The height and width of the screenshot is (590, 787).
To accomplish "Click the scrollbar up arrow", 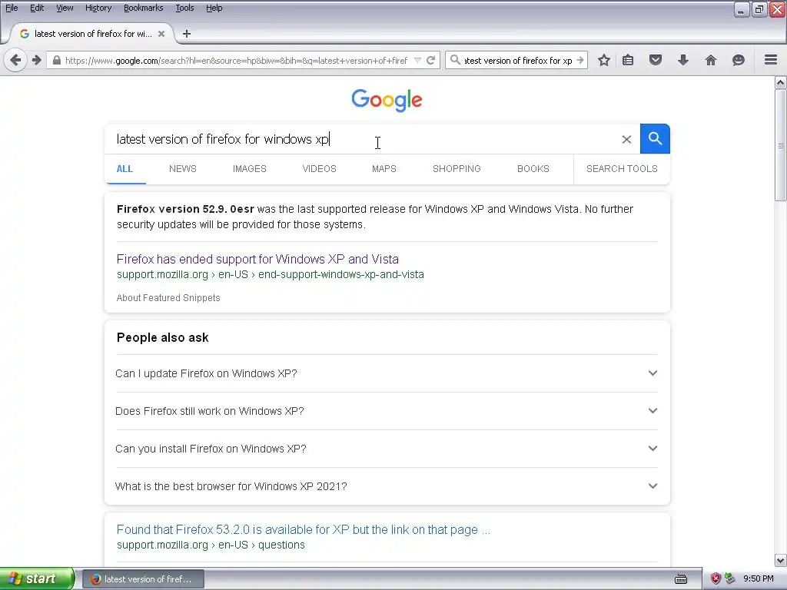I will [781, 82].
